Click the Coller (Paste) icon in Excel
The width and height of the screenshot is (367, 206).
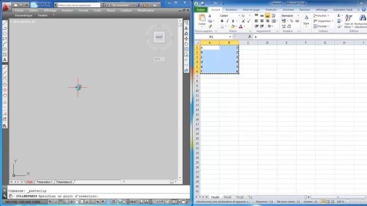(202, 18)
